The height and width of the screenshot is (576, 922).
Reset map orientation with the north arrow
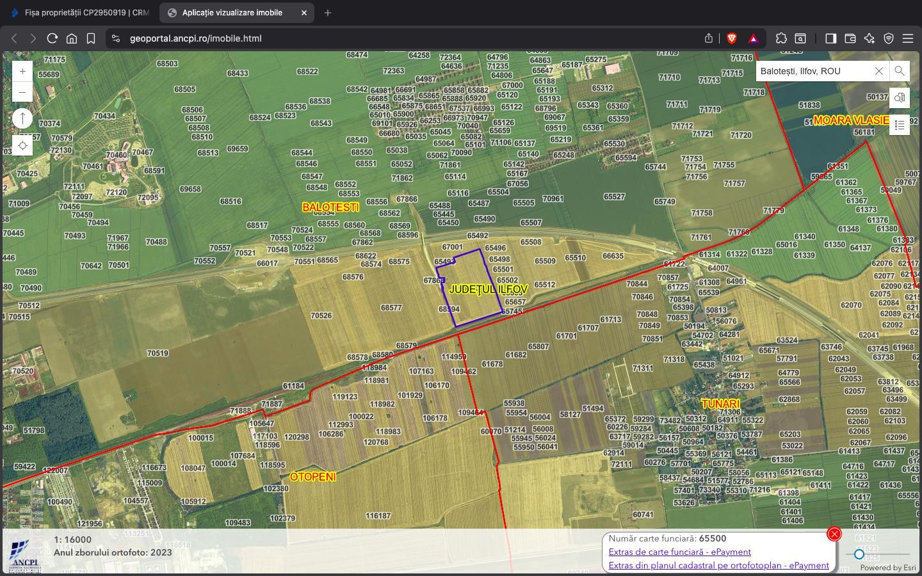22,118
